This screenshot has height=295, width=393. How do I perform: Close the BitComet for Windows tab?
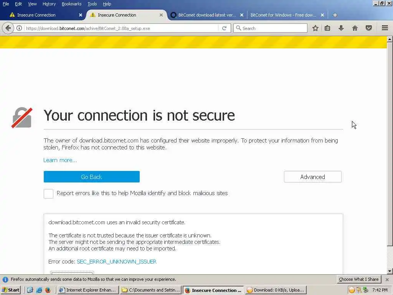coord(322,15)
